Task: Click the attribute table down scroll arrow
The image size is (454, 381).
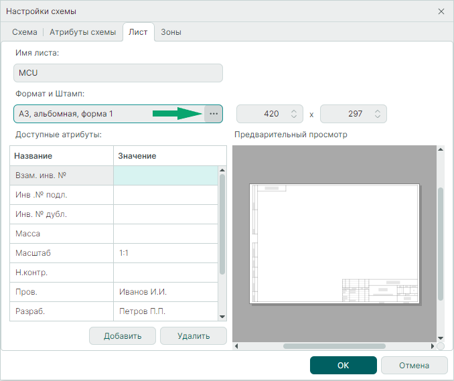Action: click(x=222, y=316)
